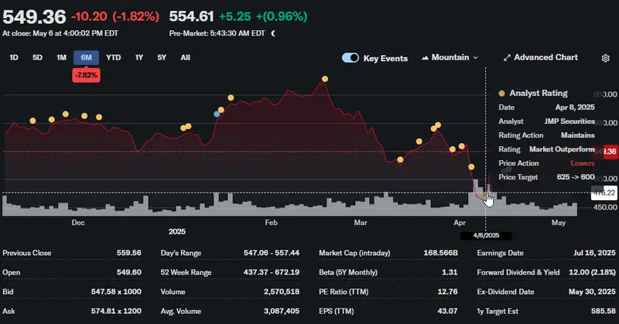Select the 5D time range
Image resolution: width=619 pixels, height=324 pixels.
pyautogui.click(x=37, y=57)
